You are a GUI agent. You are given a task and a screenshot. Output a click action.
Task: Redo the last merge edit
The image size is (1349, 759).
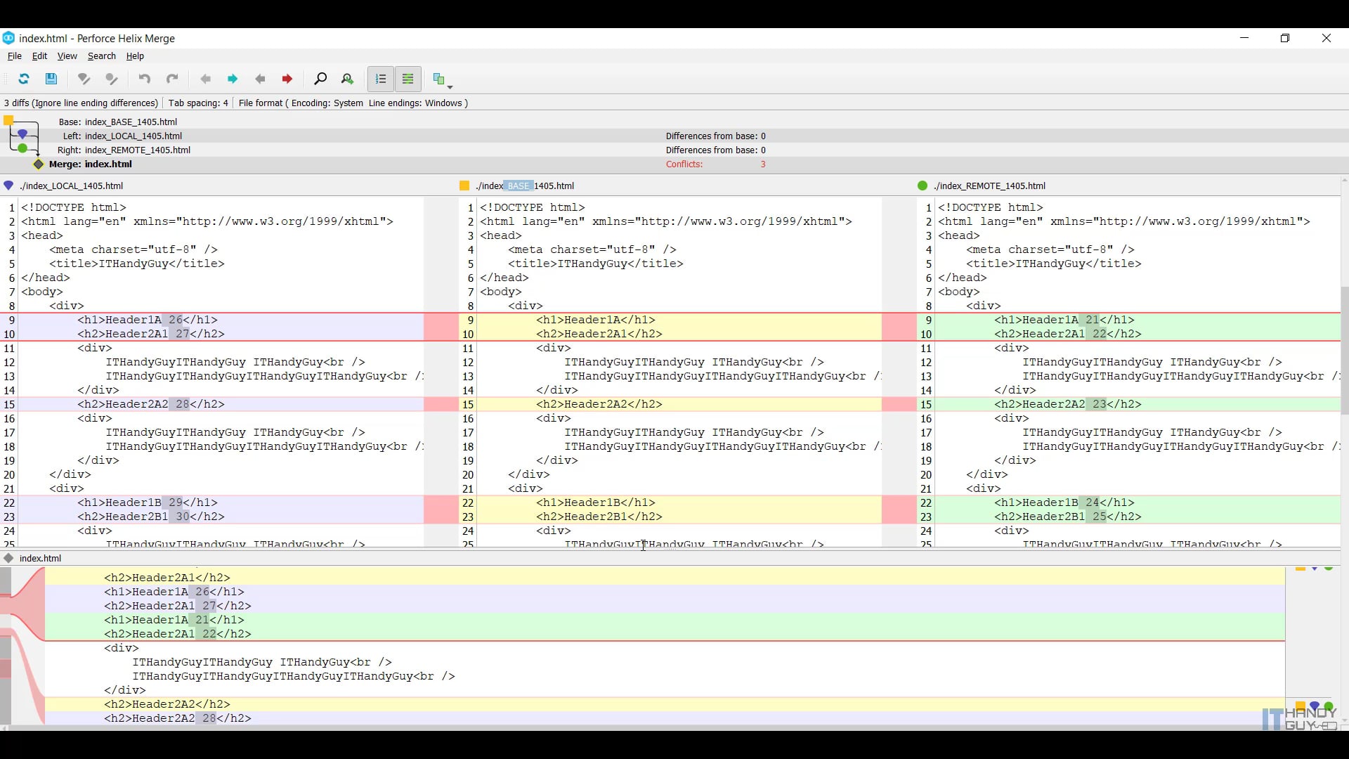173,79
